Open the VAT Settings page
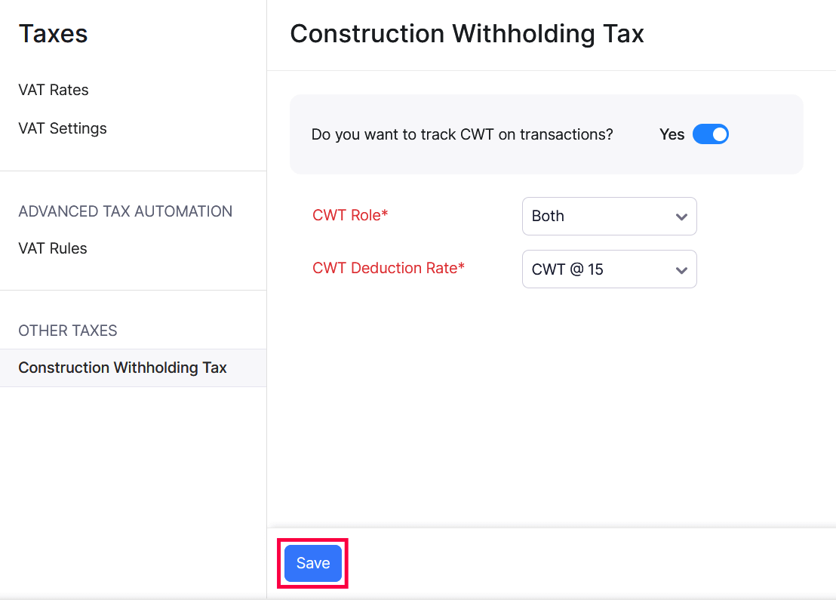836x600 pixels. 63,128
